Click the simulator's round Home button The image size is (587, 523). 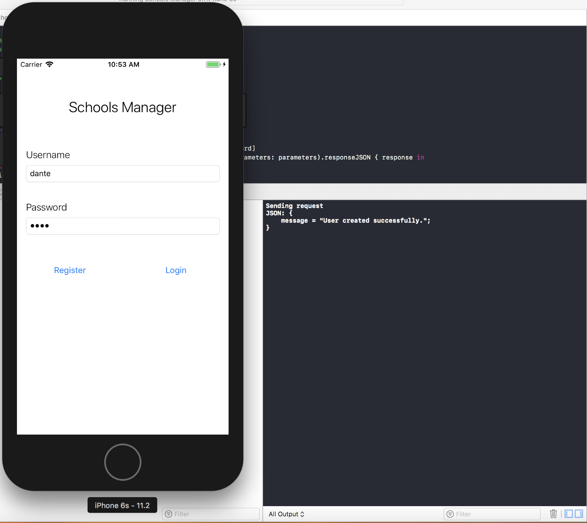tap(123, 462)
